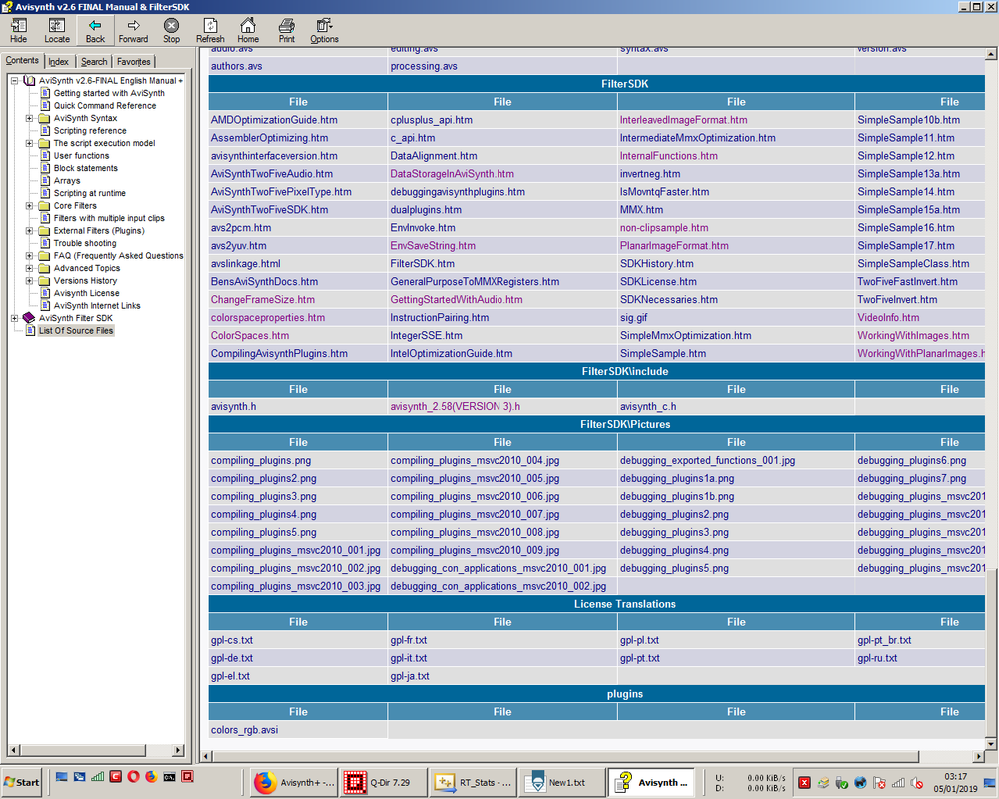Click the tree pane horizontal scrollbar right arrow
Image resolution: width=999 pixels, height=799 pixels.
coord(179,750)
